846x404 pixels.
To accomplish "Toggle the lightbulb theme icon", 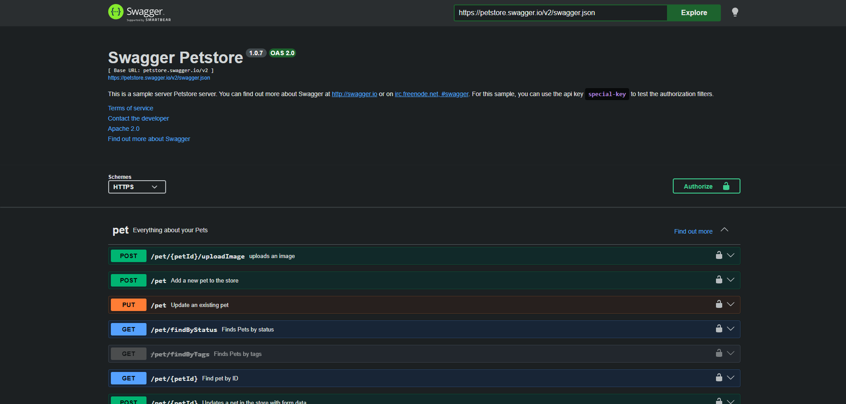I will tap(735, 12).
